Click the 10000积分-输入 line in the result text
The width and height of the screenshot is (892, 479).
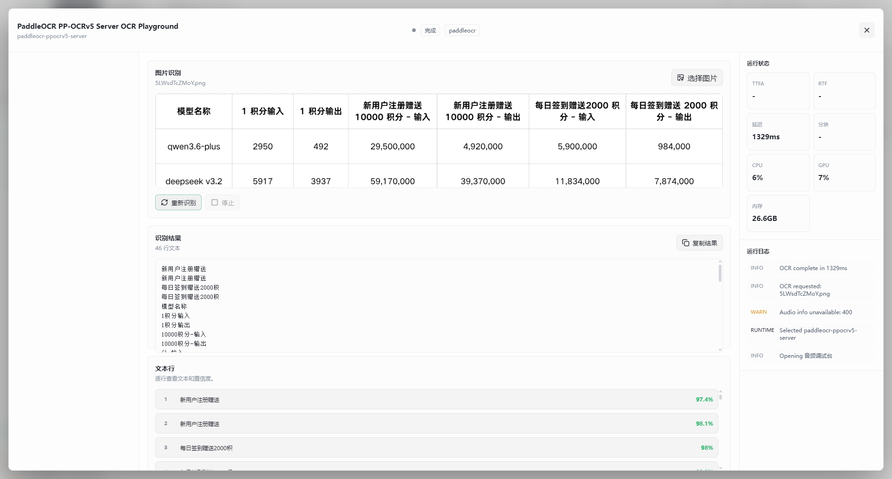tap(184, 334)
